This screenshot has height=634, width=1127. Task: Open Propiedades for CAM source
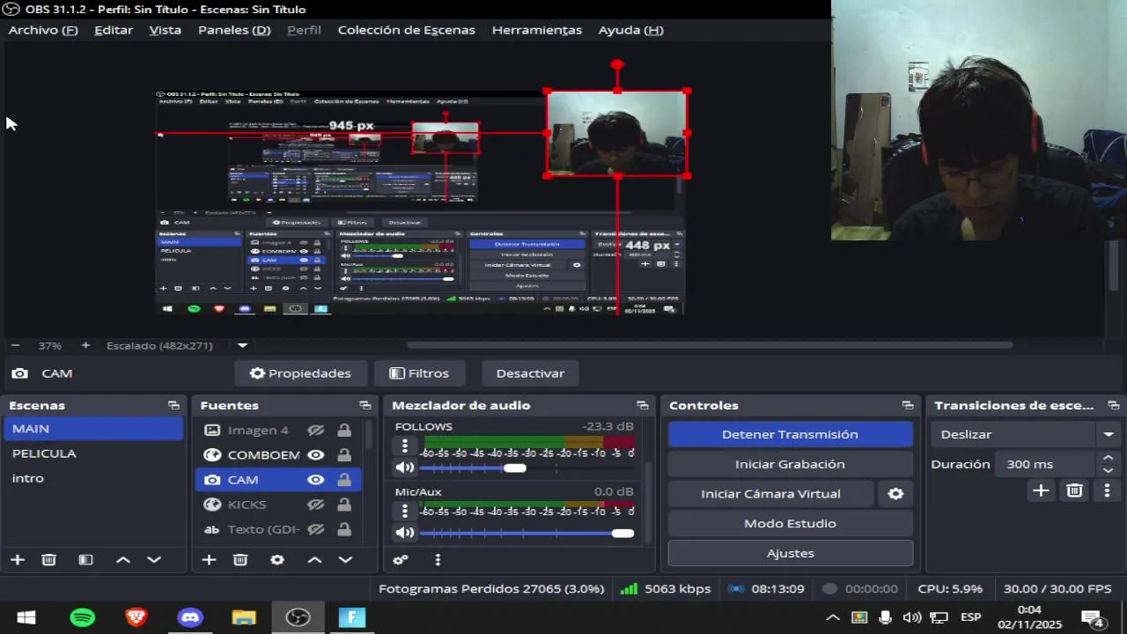click(300, 373)
